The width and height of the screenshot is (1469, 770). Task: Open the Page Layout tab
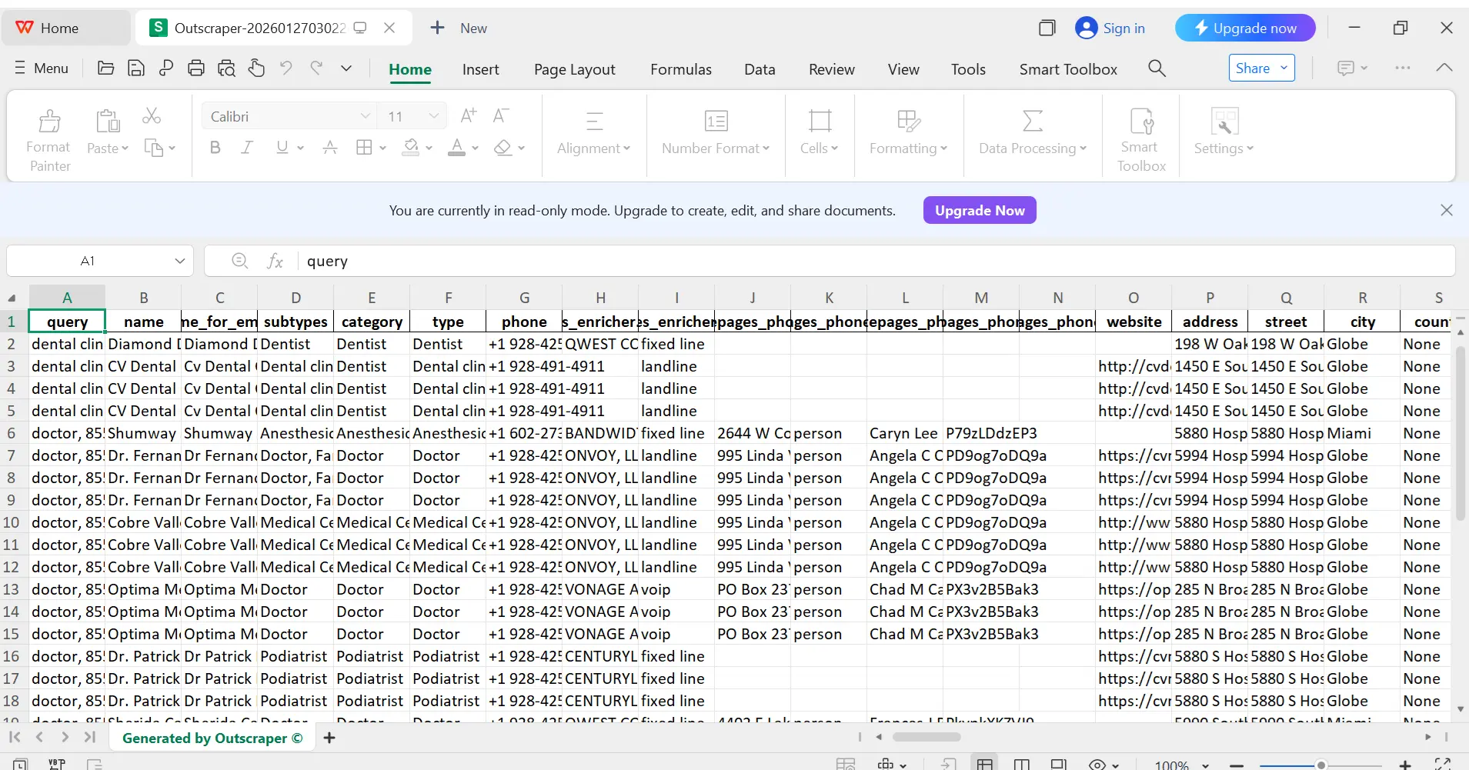(x=574, y=69)
